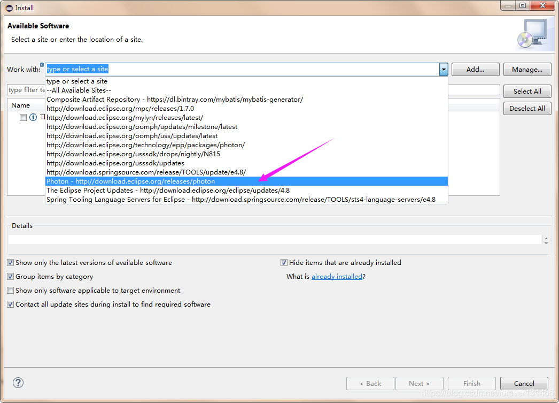Screen dimensions: 559x403
Task: Toggle Contact all update sites checkbox
Action: pos(11,305)
